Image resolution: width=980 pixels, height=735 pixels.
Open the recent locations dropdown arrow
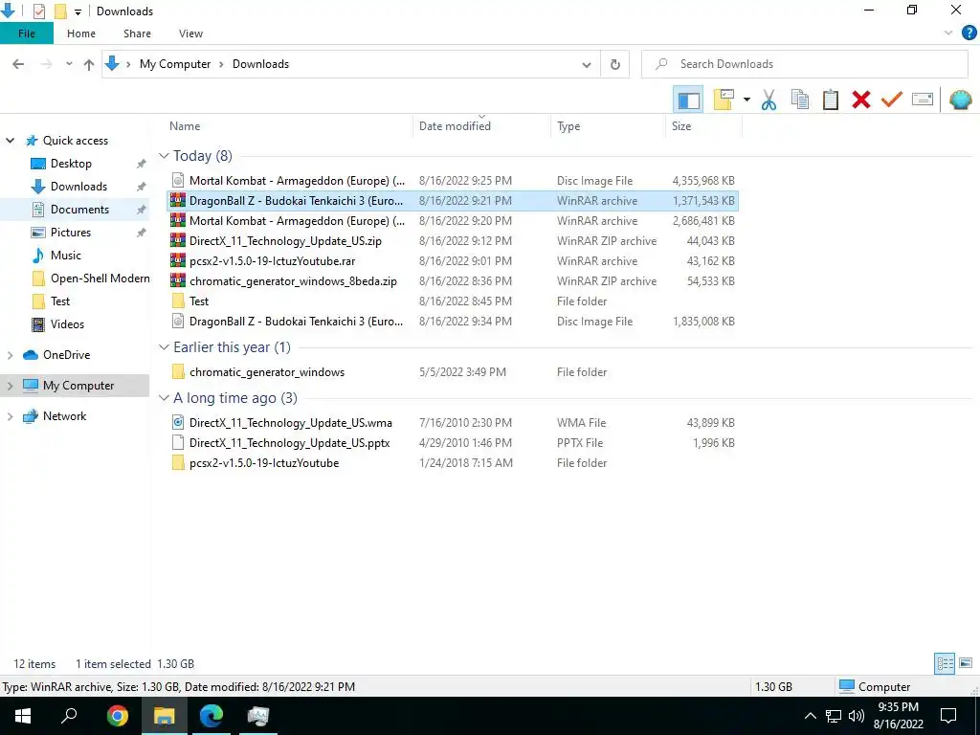pyautogui.click(x=69, y=64)
